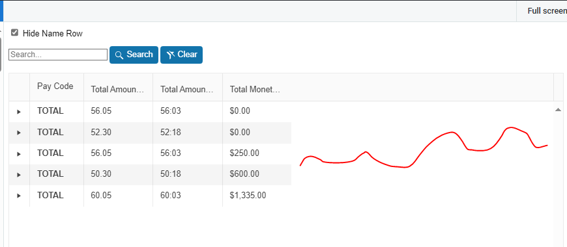The image size is (567, 247).
Task: Select the 60:03 time cell
Action: click(x=187, y=196)
